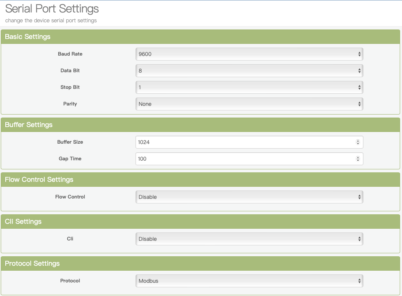Click the Stop Bit label
The height and width of the screenshot is (296, 402).
[70, 87]
